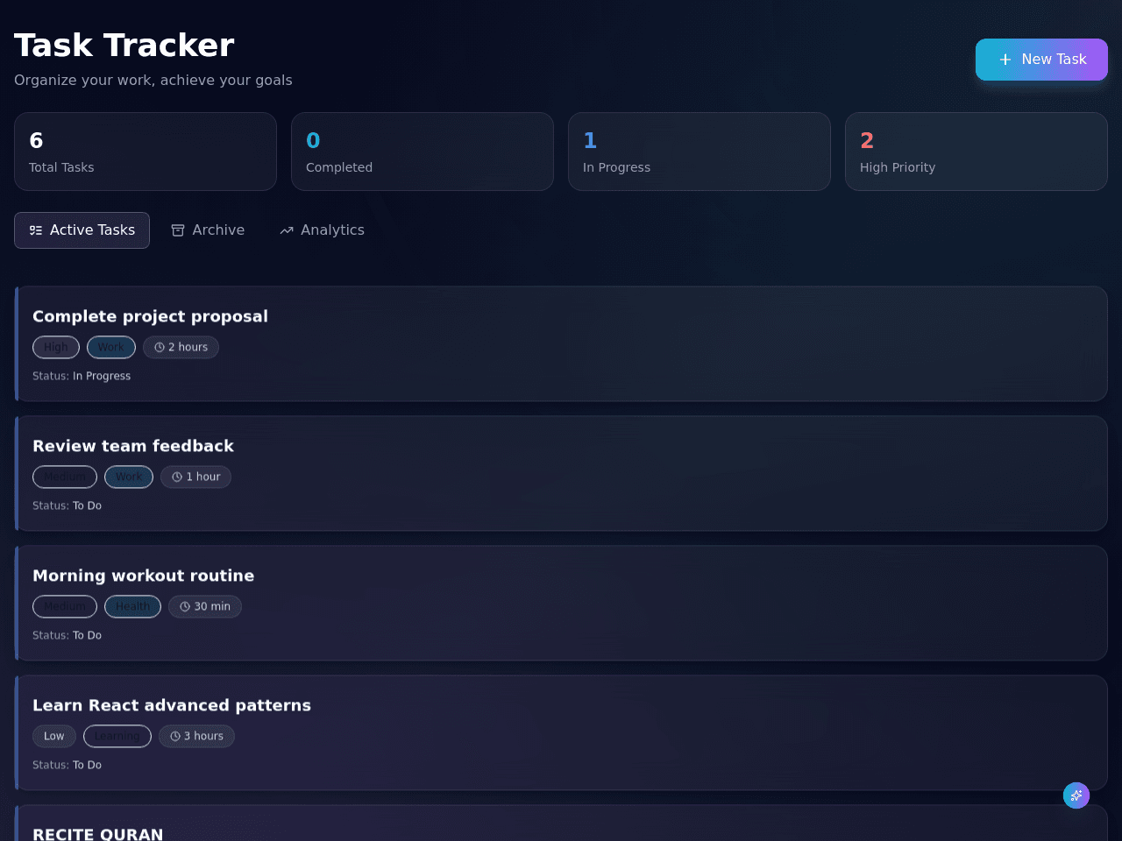The height and width of the screenshot is (841, 1122).
Task: Click the floating sparkle assistant icon
Action: [1076, 795]
